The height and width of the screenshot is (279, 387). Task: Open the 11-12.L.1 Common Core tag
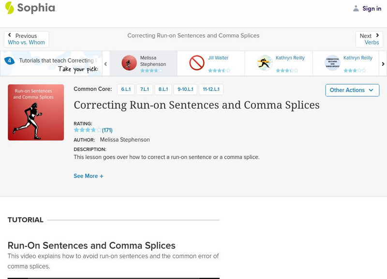[211, 90]
